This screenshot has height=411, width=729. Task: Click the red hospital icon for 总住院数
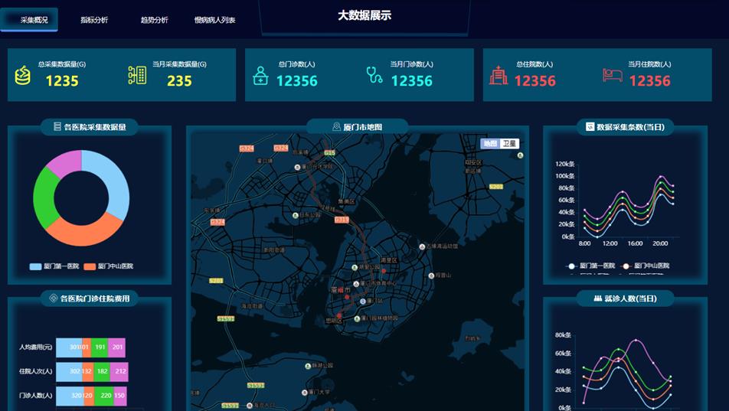(x=499, y=75)
